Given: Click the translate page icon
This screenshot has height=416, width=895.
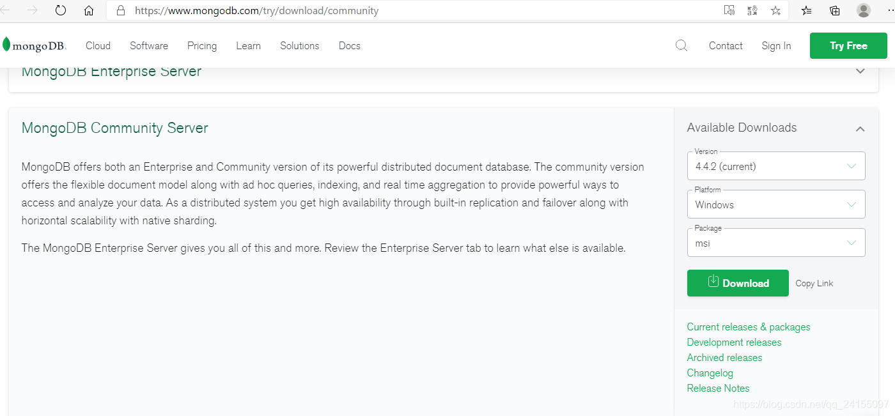Looking at the screenshot, I should pyautogui.click(x=752, y=10).
